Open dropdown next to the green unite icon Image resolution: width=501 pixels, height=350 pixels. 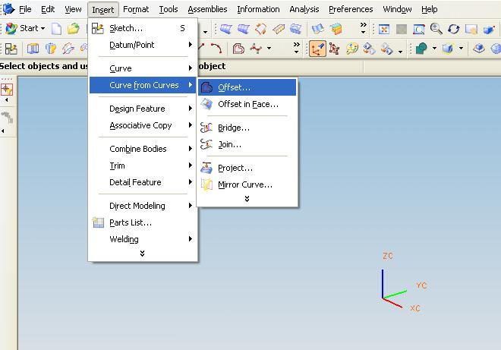coord(434,49)
